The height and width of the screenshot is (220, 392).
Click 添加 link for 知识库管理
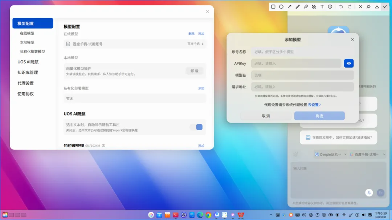201,145
